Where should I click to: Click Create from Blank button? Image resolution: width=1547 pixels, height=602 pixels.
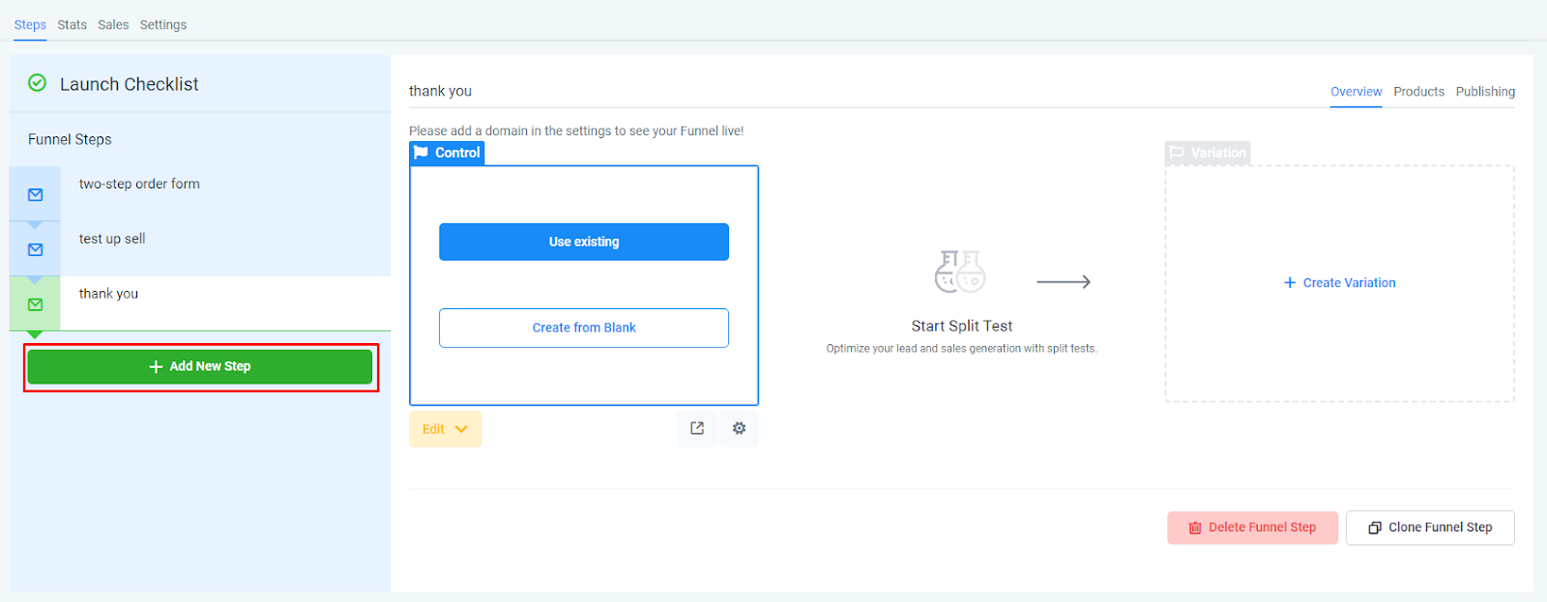point(584,328)
